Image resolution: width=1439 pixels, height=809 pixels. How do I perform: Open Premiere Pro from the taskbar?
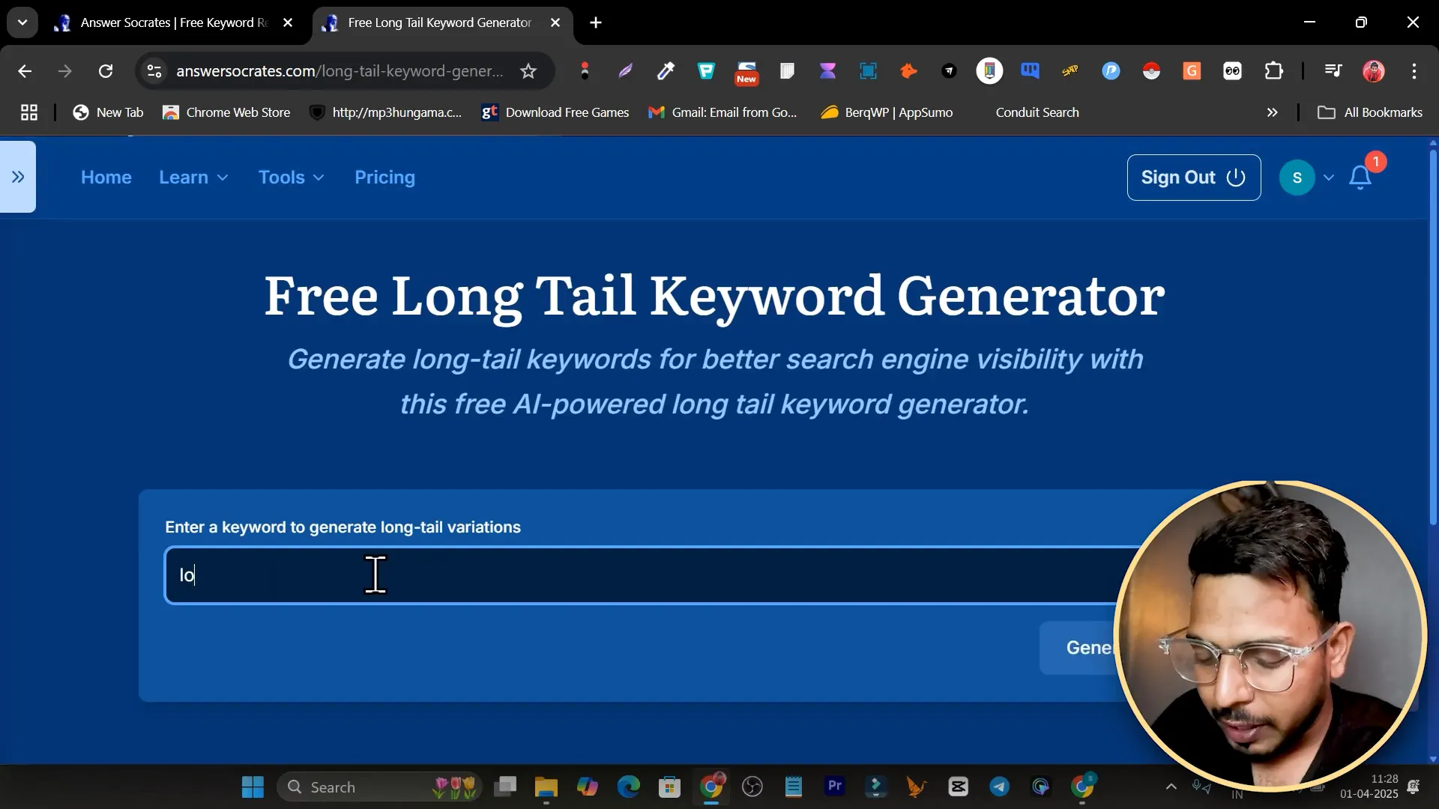click(x=834, y=787)
